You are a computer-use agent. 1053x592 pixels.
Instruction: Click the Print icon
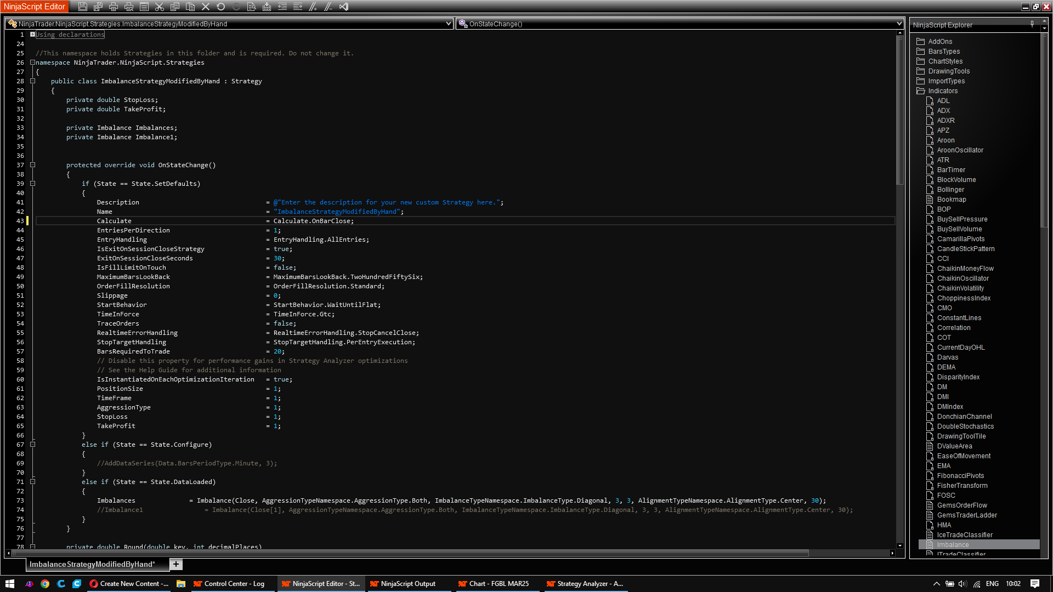point(114,7)
